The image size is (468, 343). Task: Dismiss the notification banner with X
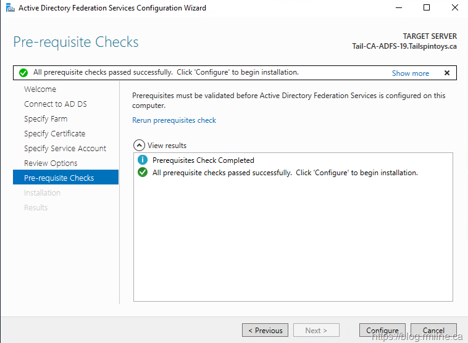(447, 73)
